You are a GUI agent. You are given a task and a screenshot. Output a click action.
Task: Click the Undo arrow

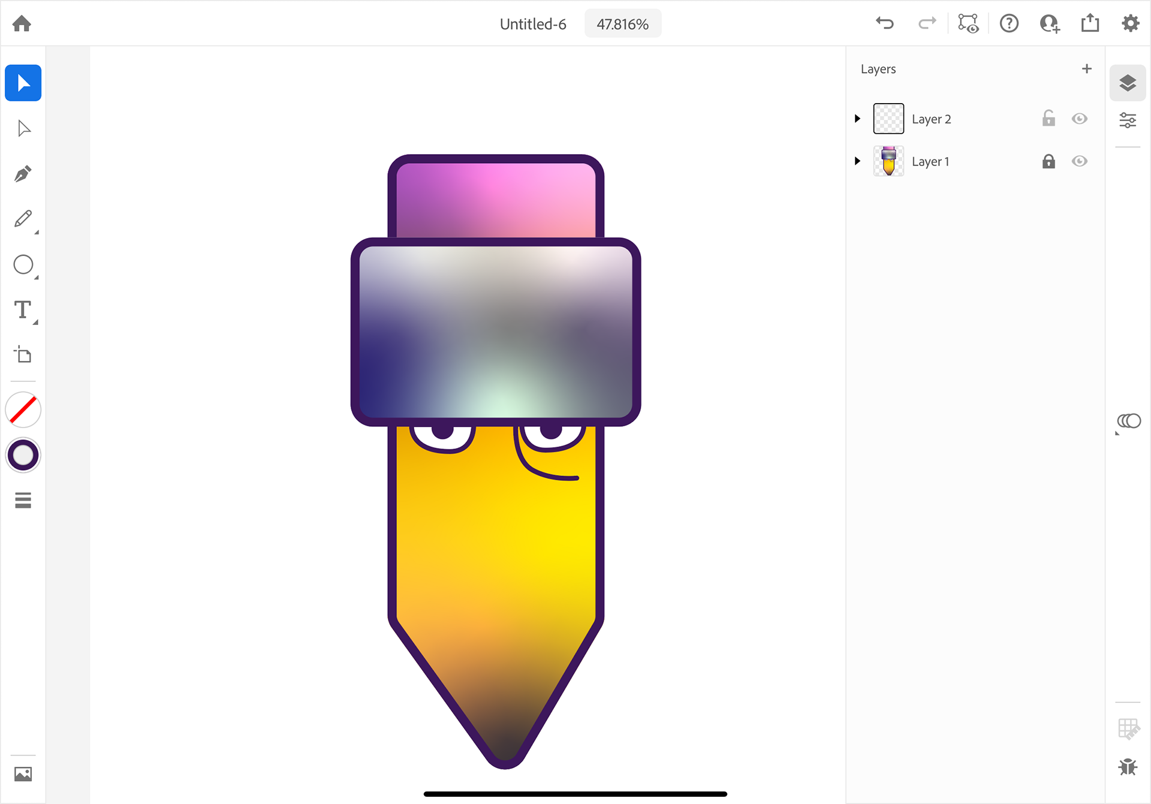pyautogui.click(x=885, y=23)
